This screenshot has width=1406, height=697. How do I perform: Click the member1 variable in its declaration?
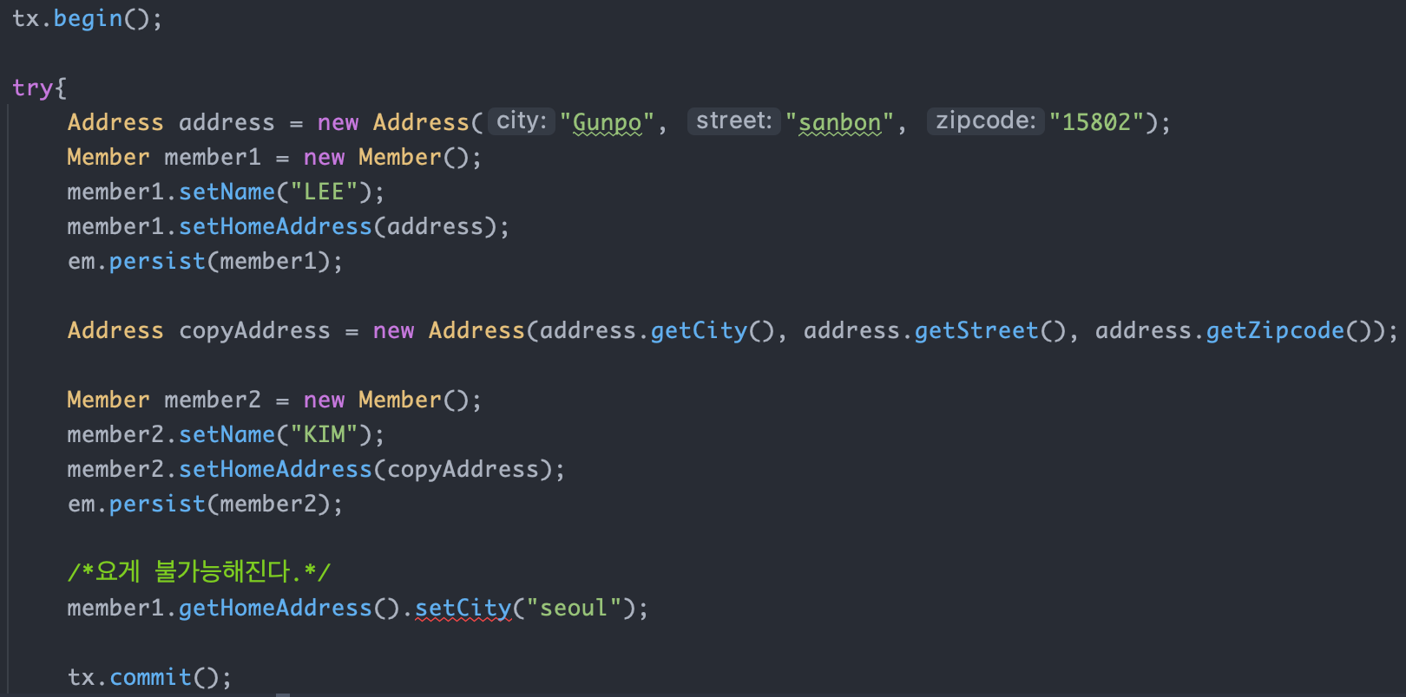(213, 157)
